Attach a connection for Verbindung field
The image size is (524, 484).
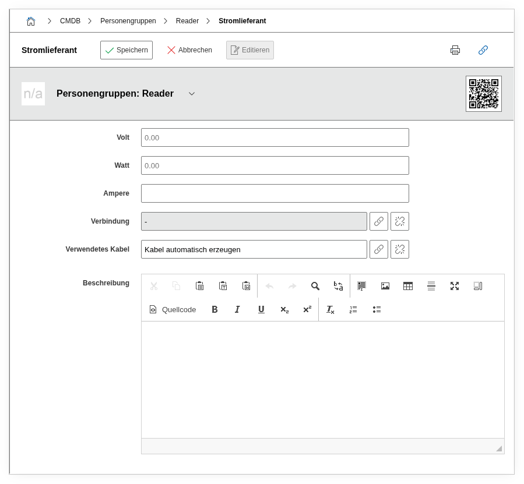point(379,221)
